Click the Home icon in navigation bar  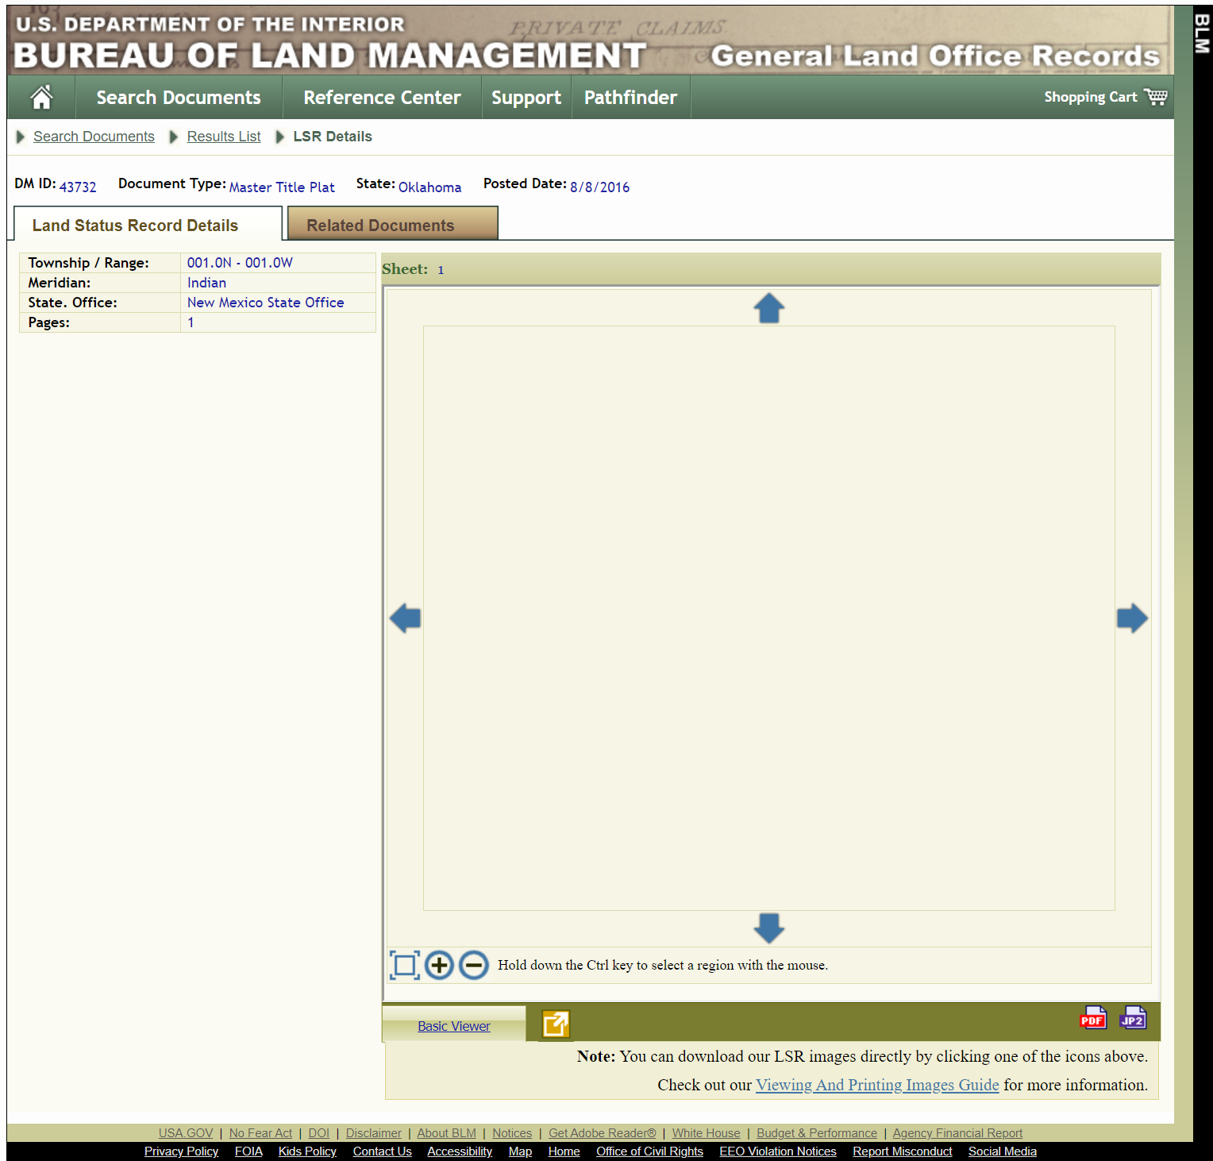point(41,98)
